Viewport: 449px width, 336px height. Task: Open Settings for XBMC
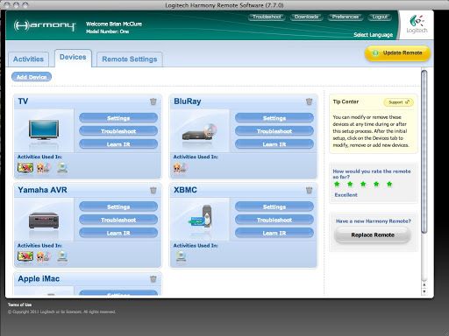click(x=274, y=206)
